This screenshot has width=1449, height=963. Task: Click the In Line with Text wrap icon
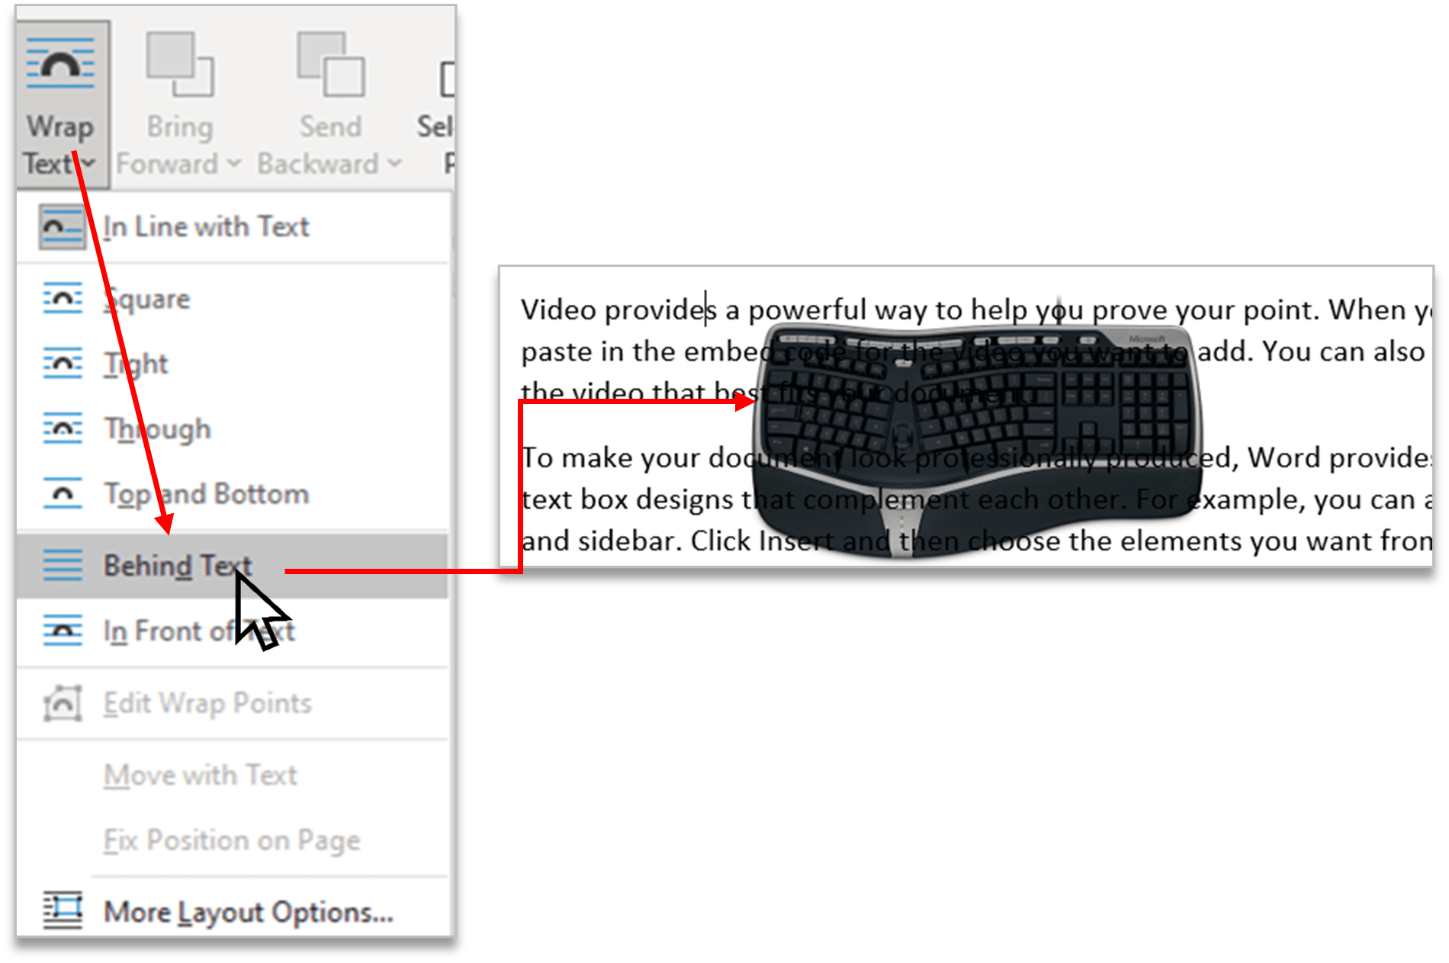63,226
